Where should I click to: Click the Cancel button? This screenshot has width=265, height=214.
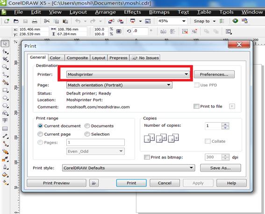point(165,183)
